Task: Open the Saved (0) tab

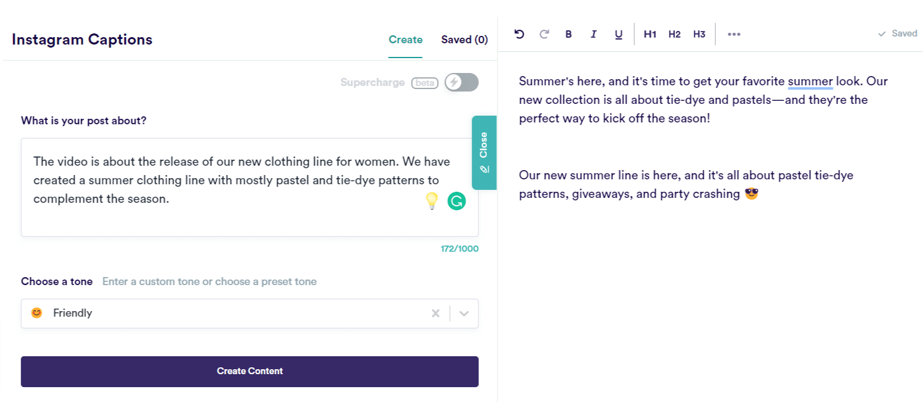Action: click(464, 40)
